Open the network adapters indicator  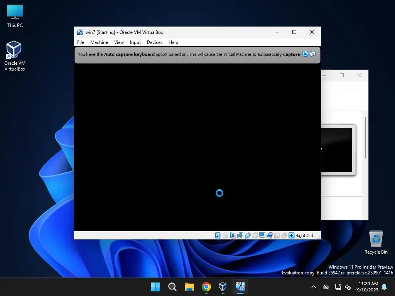click(240, 235)
